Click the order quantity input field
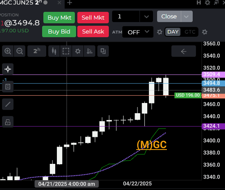The height and width of the screenshot is (190, 225). [x=126, y=16]
